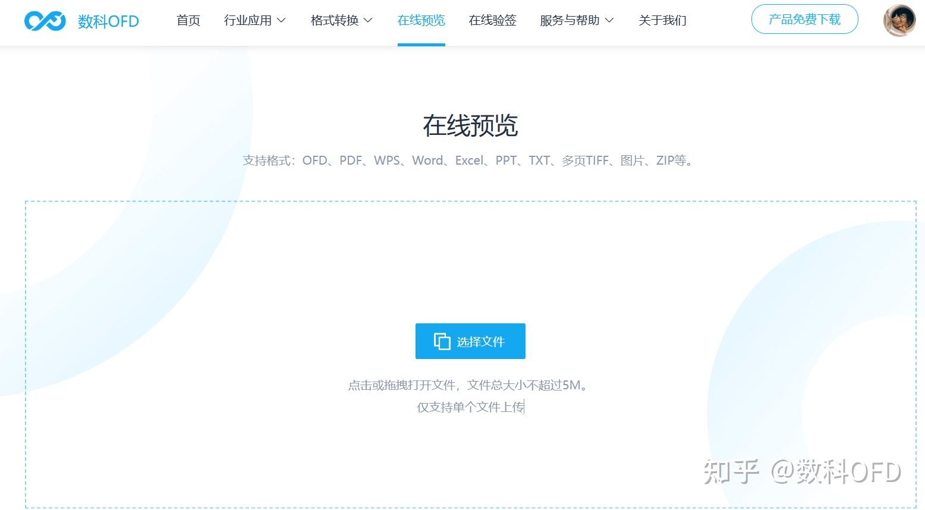The height and width of the screenshot is (510, 925).
Task: Click the 产品免费下载 button
Action: (x=804, y=18)
